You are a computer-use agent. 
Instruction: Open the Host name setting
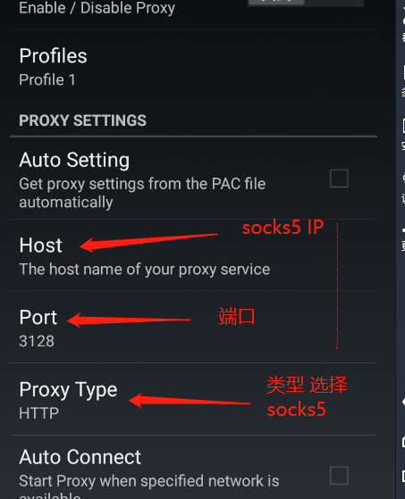pyautogui.click(x=193, y=255)
